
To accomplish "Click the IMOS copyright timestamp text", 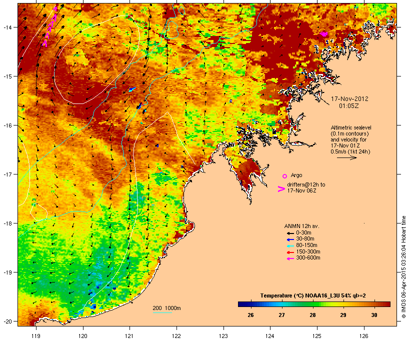I will (403, 267).
